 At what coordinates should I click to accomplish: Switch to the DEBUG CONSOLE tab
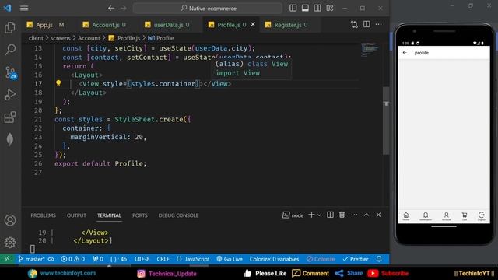(x=178, y=215)
